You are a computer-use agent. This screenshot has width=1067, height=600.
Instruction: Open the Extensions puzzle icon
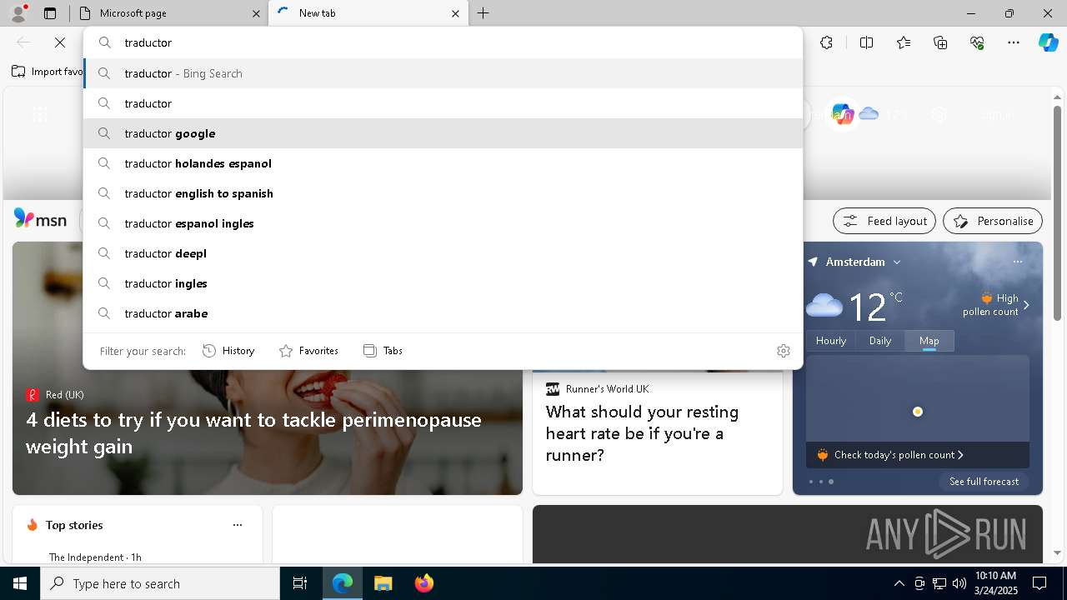point(826,42)
